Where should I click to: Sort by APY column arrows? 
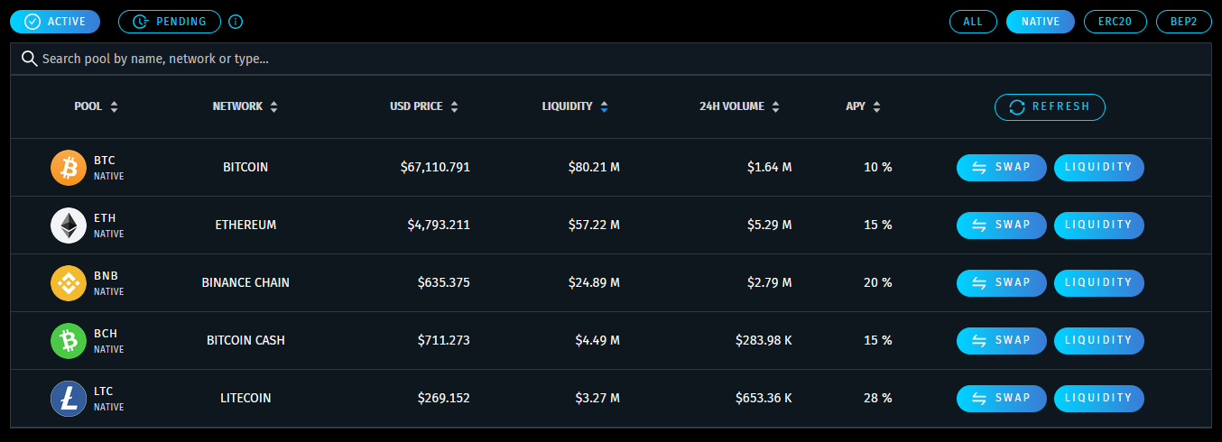pos(876,106)
